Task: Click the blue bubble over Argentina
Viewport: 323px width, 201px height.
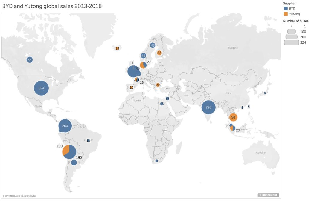Action: (x=74, y=162)
